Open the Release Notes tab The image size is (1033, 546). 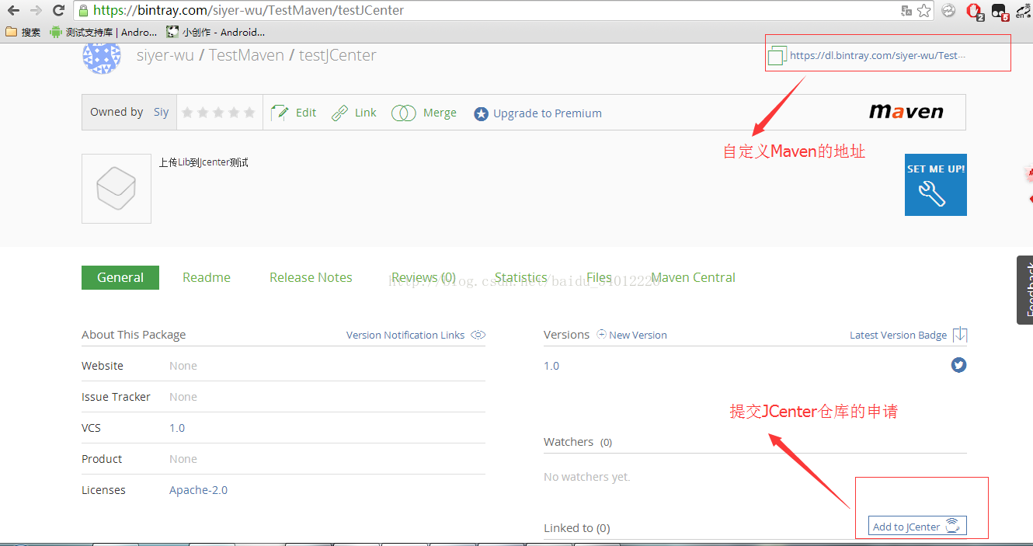click(311, 277)
